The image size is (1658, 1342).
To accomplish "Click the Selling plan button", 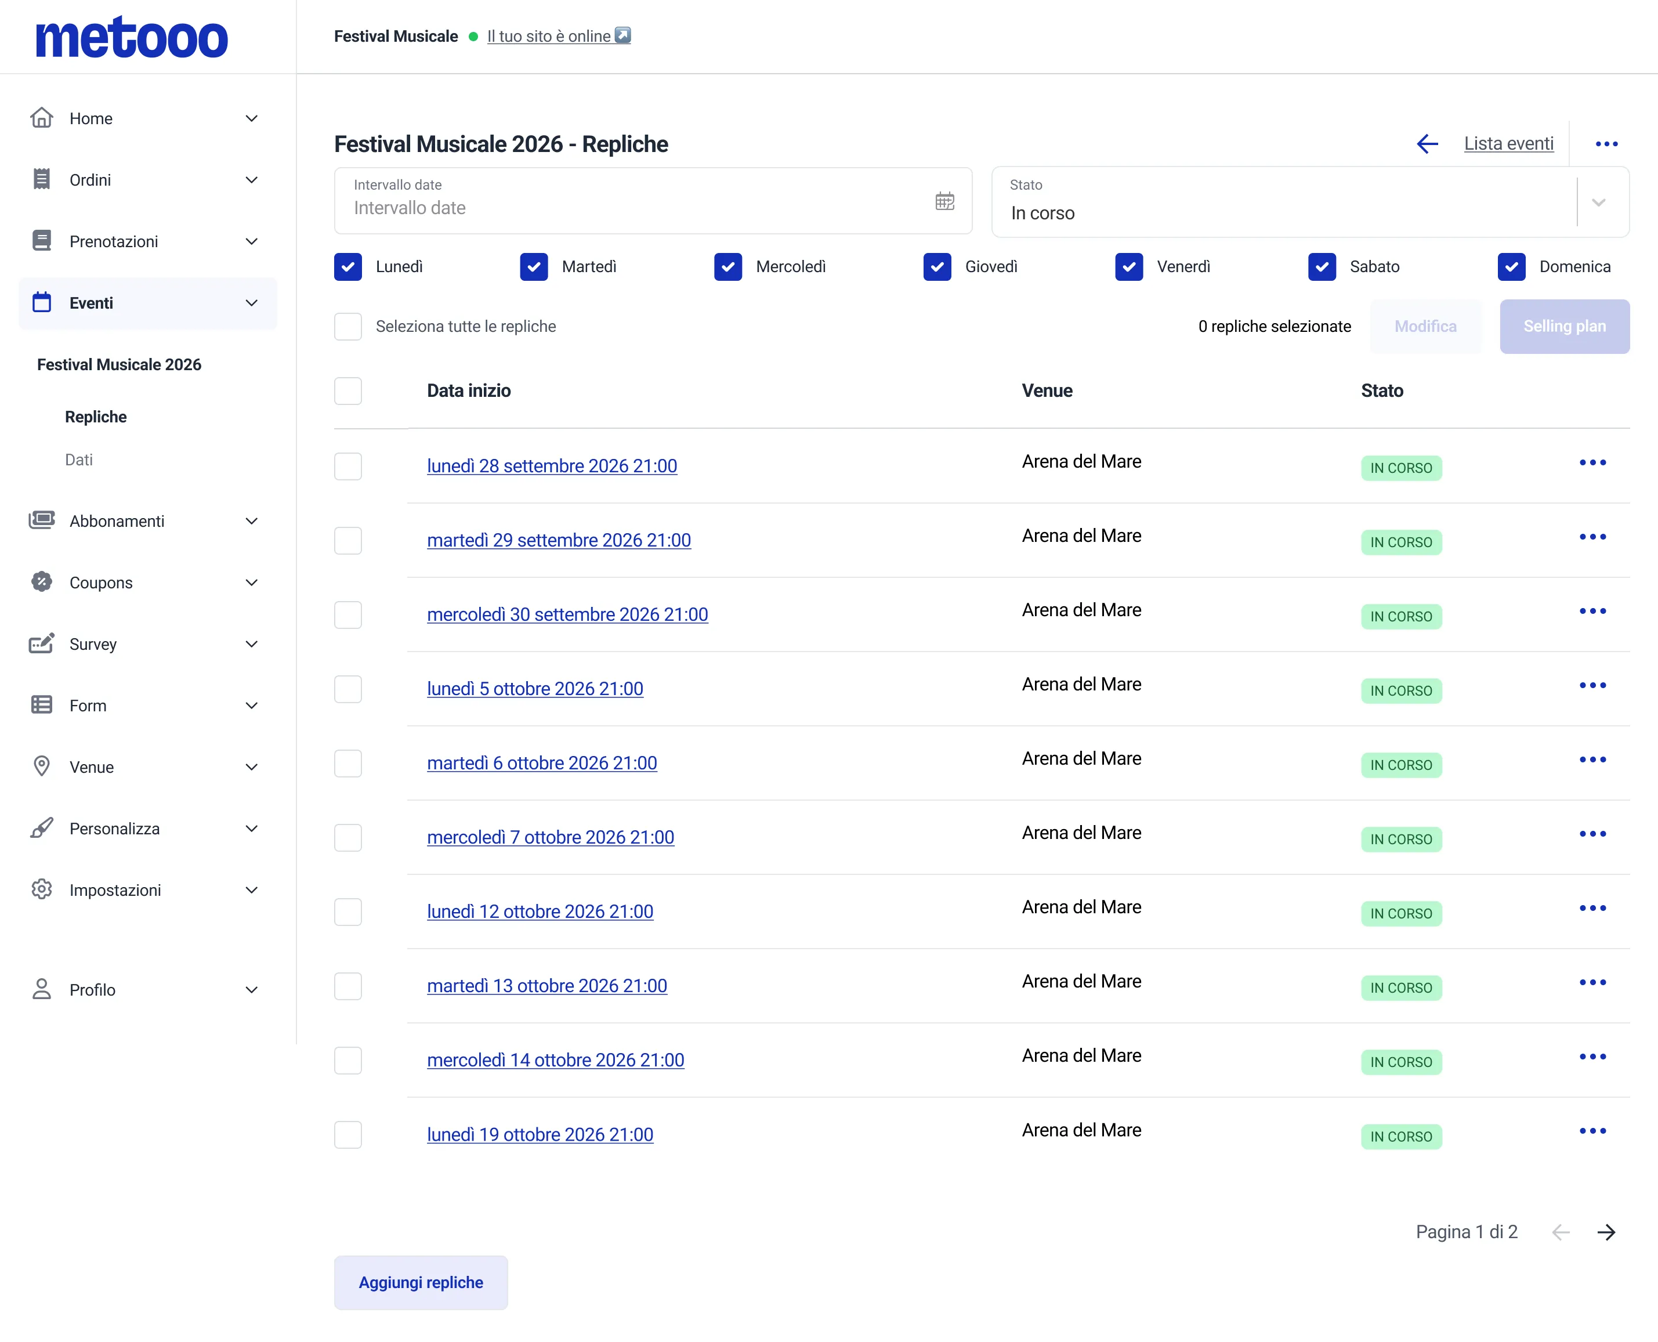I will [x=1565, y=326].
